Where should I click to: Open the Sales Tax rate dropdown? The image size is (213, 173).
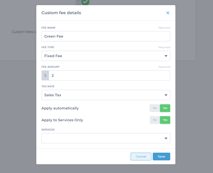(x=106, y=95)
